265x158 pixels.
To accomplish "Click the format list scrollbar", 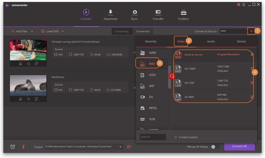I will (x=169, y=77).
